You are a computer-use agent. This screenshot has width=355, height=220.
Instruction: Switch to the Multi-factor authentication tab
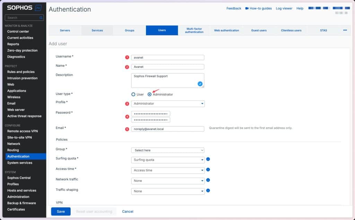[194, 30]
